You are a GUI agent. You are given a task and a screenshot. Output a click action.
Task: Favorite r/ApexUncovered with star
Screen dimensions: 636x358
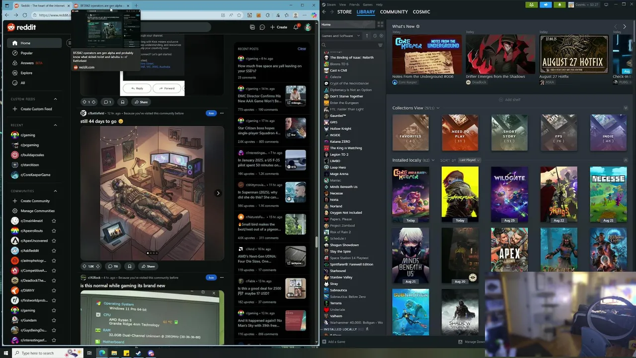point(54,241)
